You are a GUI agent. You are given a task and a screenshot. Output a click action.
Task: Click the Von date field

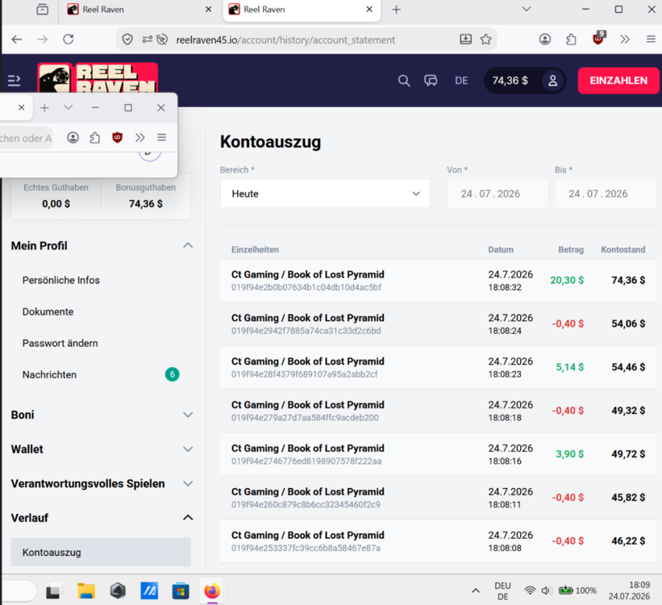click(498, 194)
